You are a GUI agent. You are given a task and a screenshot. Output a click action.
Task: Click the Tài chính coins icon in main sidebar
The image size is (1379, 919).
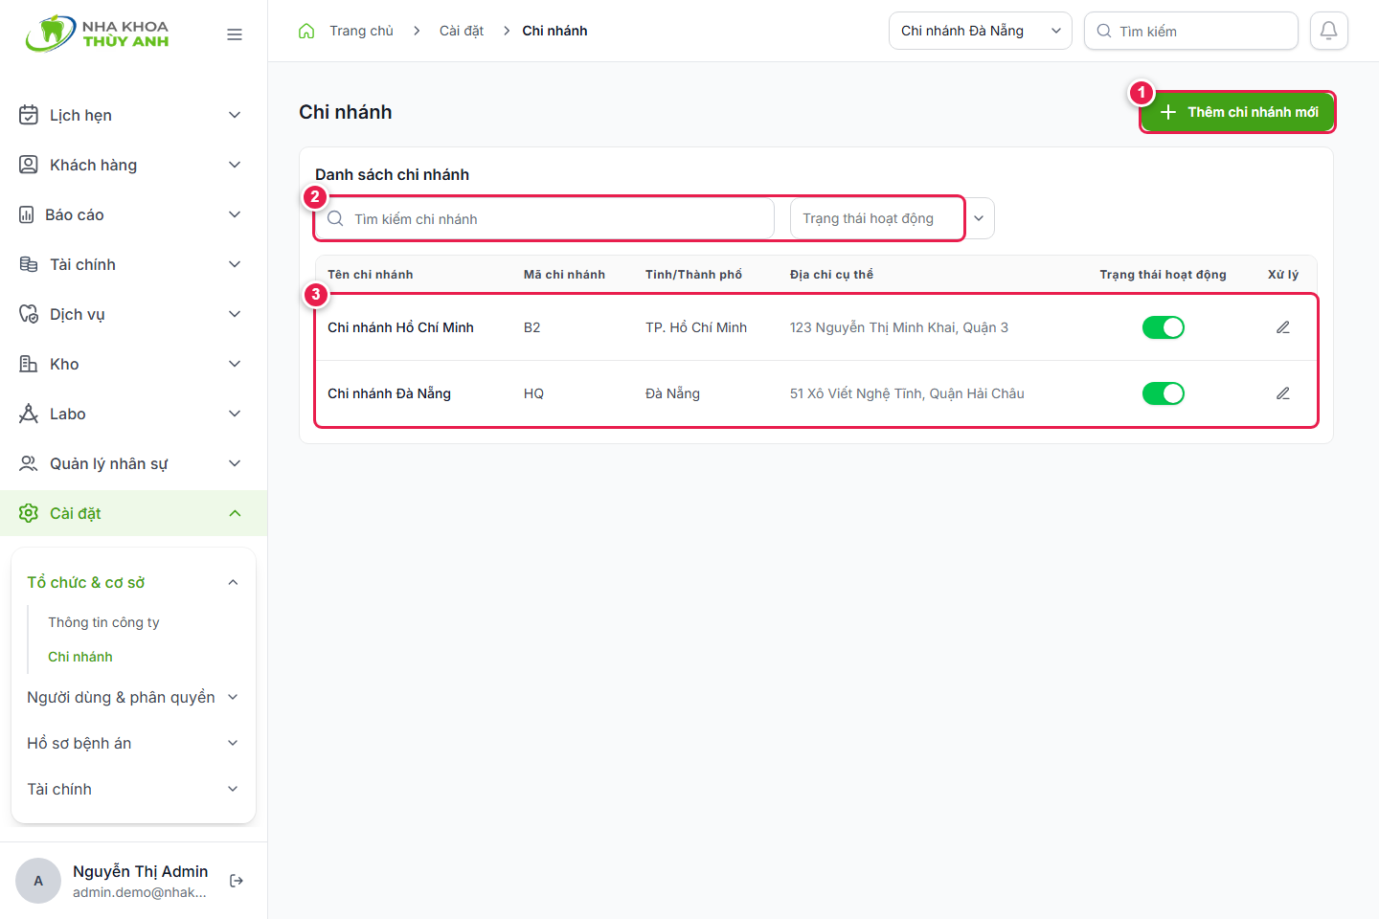pos(29,264)
